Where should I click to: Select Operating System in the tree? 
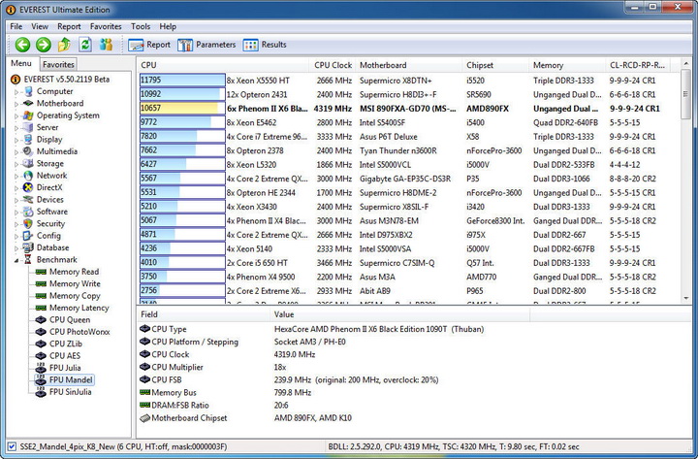pyautogui.click(x=68, y=115)
